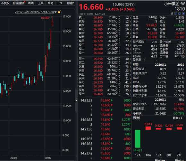Click the white arrow panel collapse handle
Viewport: 186px width, 161px height.
click(x=76, y=101)
